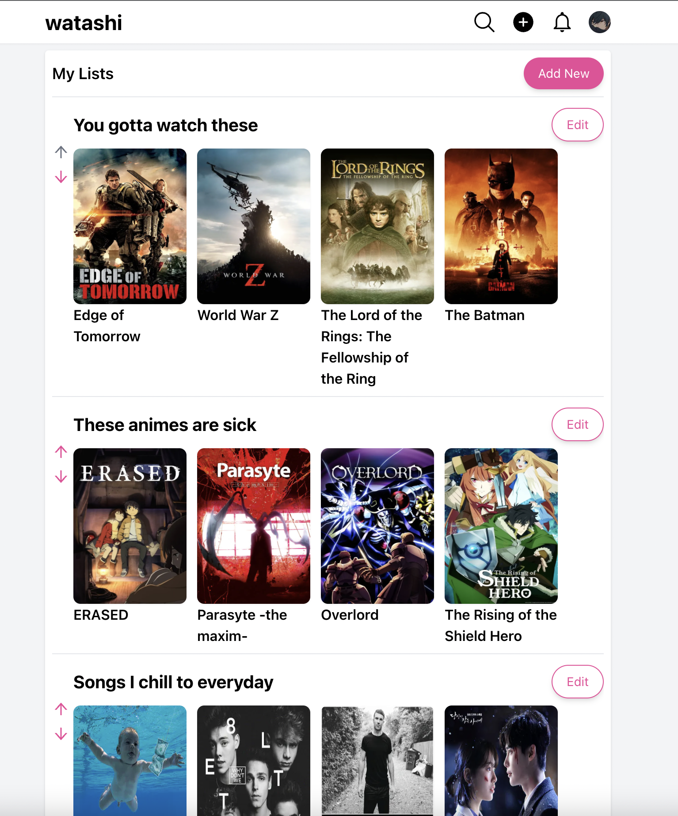Screen dimensions: 678x816
Task: Edit the 'Songs I chill to everyday' list
Action: [x=577, y=682]
